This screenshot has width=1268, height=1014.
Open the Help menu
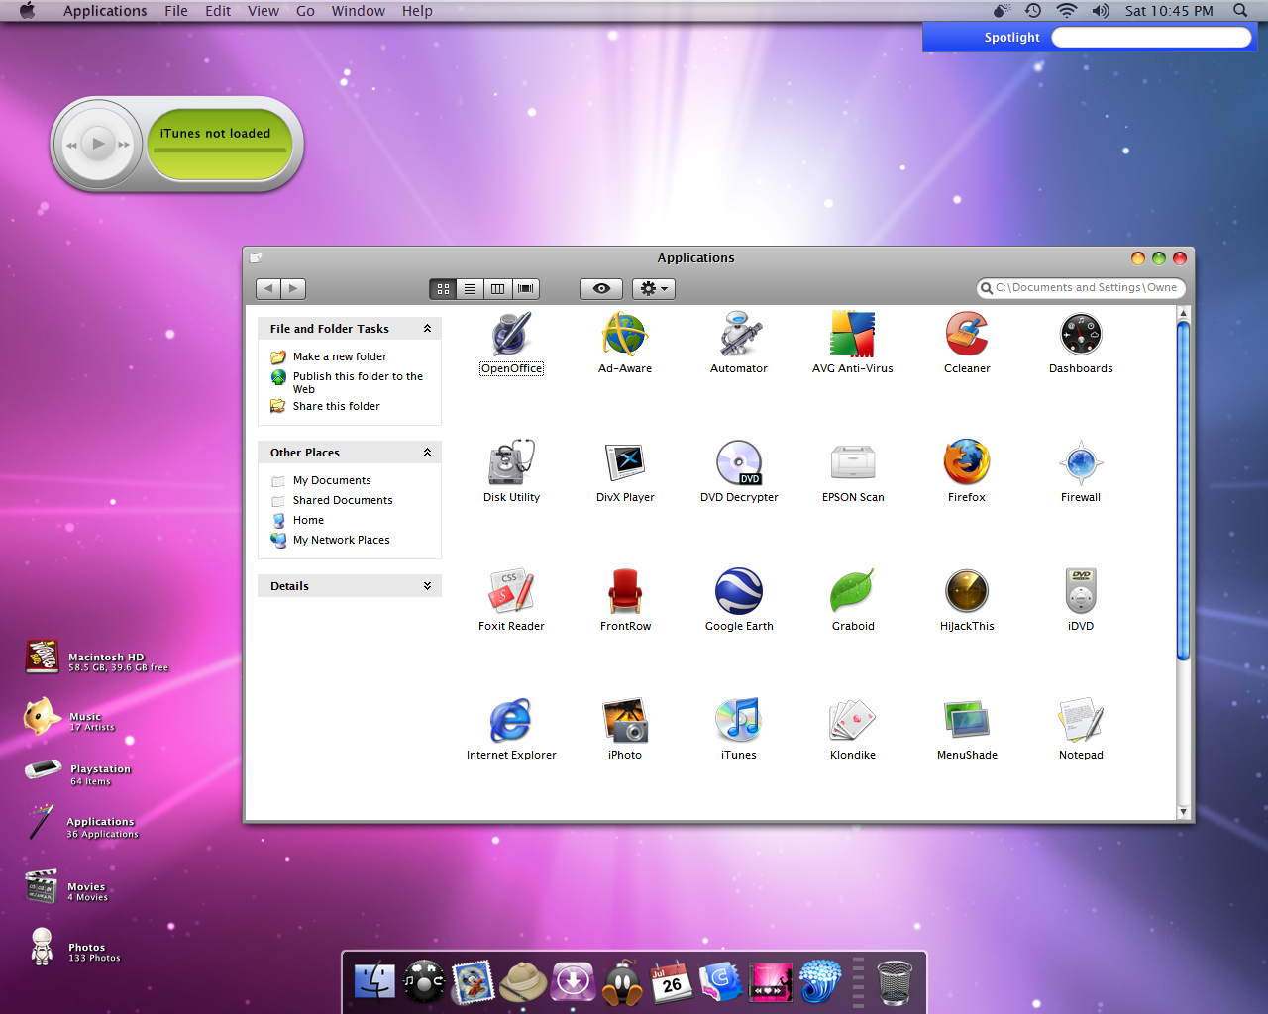(x=417, y=11)
